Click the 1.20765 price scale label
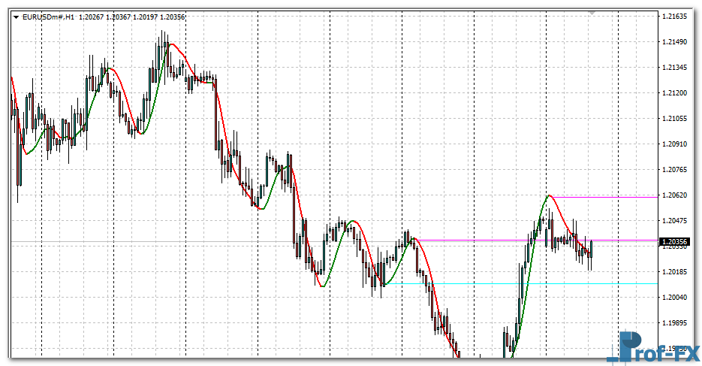The image size is (702, 366). [x=676, y=169]
